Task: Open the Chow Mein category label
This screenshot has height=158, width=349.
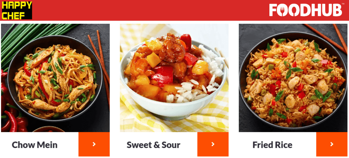Action: tap(34, 145)
